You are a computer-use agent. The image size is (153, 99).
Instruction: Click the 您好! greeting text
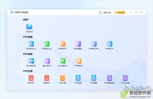click(26, 20)
